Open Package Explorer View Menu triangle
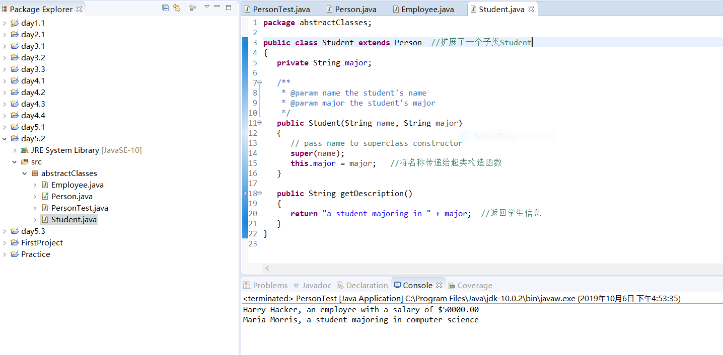723x355 pixels. click(206, 7)
